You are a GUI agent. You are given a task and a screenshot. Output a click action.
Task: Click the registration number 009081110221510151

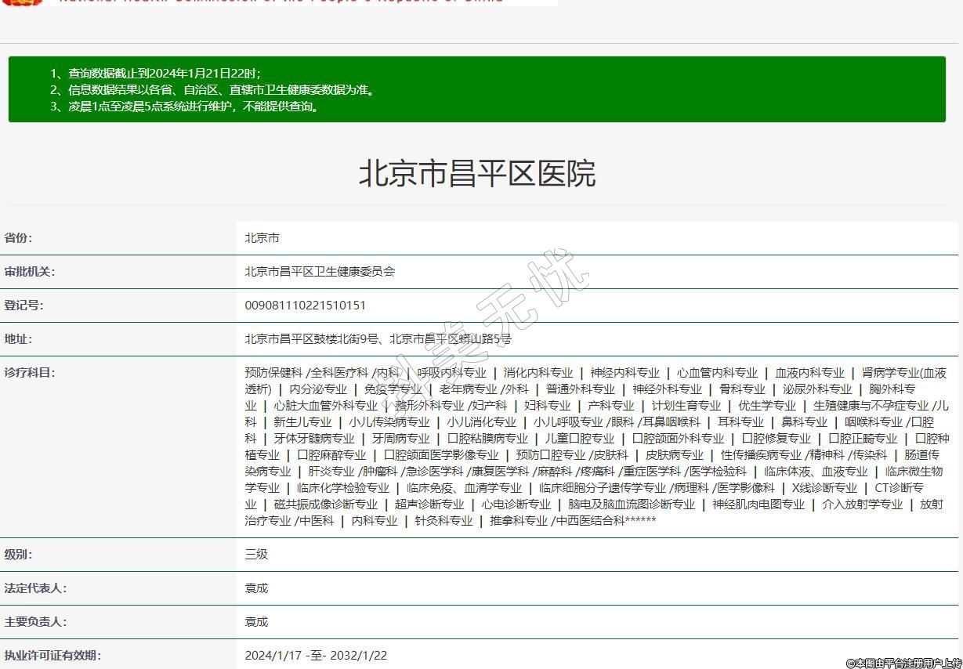click(x=305, y=306)
